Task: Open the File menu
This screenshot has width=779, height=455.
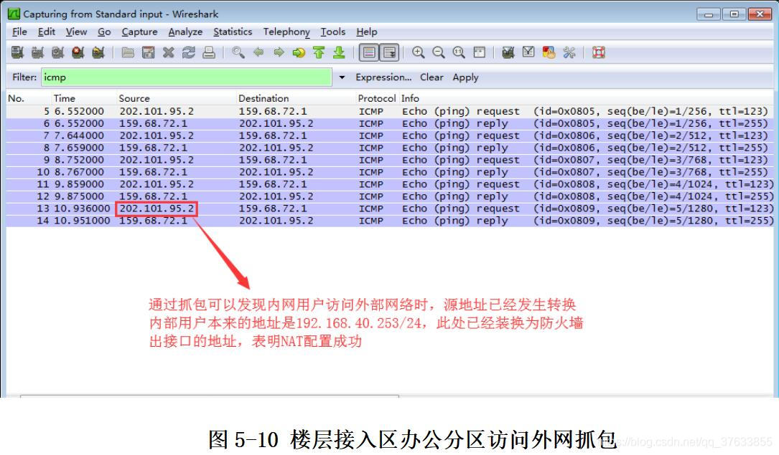Action: pyautogui.click(x=19, y=32)
